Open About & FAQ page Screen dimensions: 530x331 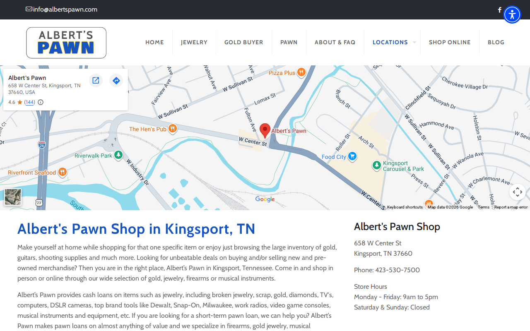pyautogui.click(x=335, y=42)
